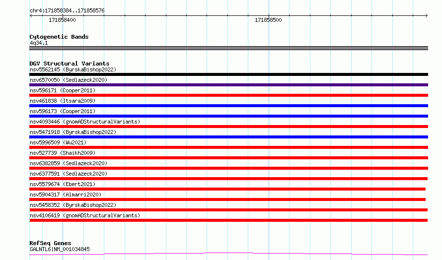Click label nsv6570050 (Sedlazeck2020)

coord(69,80)
